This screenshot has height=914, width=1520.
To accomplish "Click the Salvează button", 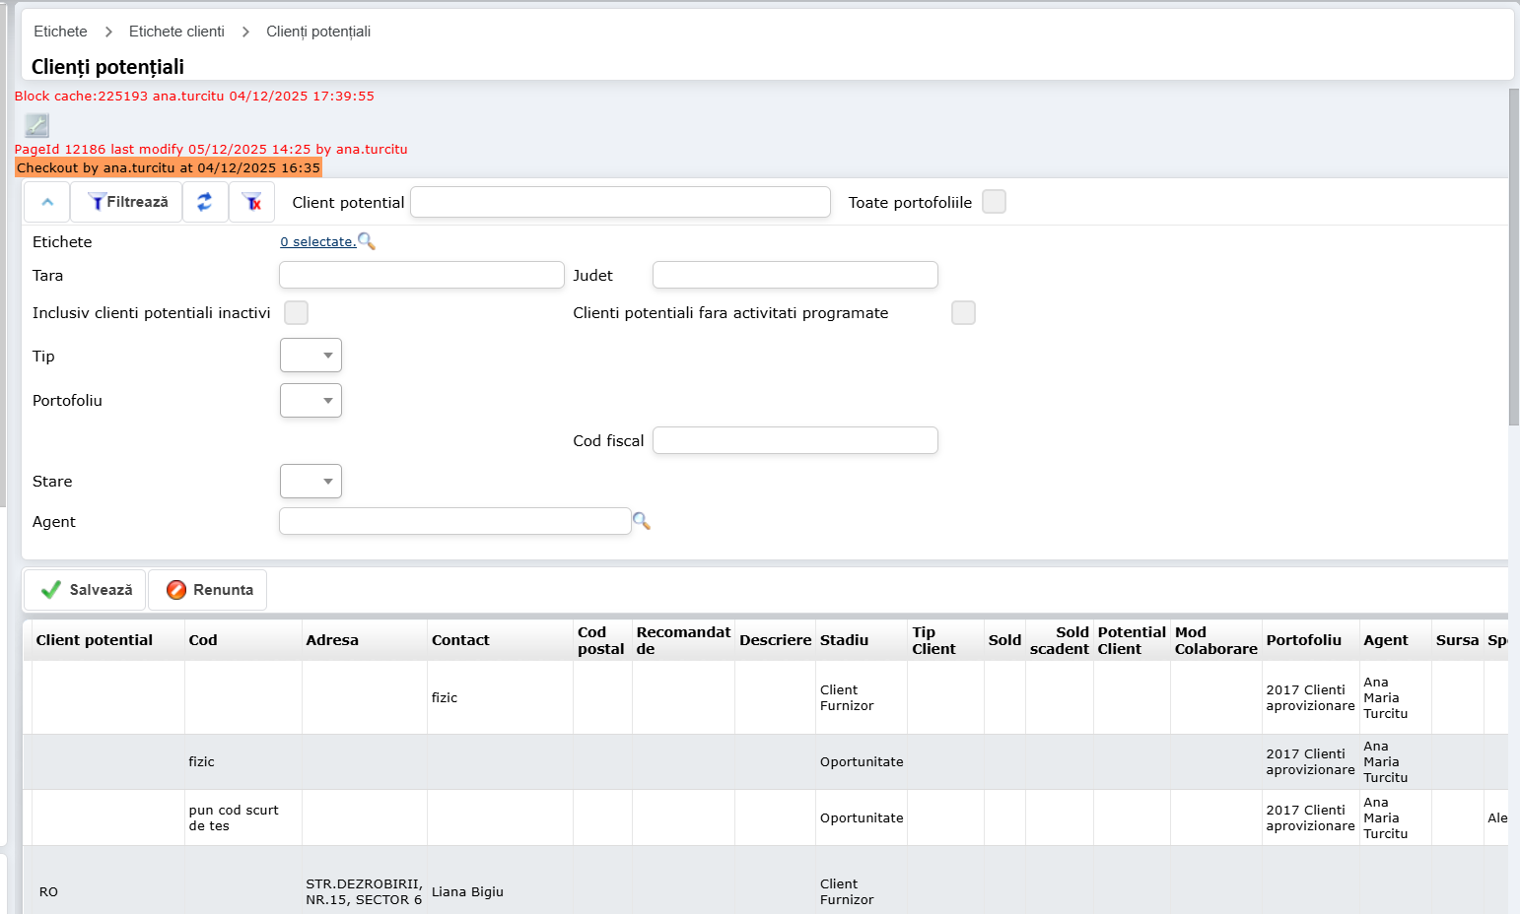I will click(x=86, y=590).
